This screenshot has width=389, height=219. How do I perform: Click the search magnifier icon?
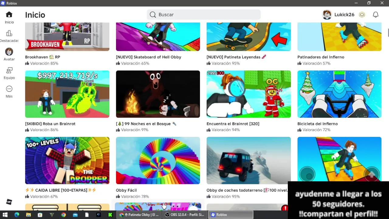(153, 15)
